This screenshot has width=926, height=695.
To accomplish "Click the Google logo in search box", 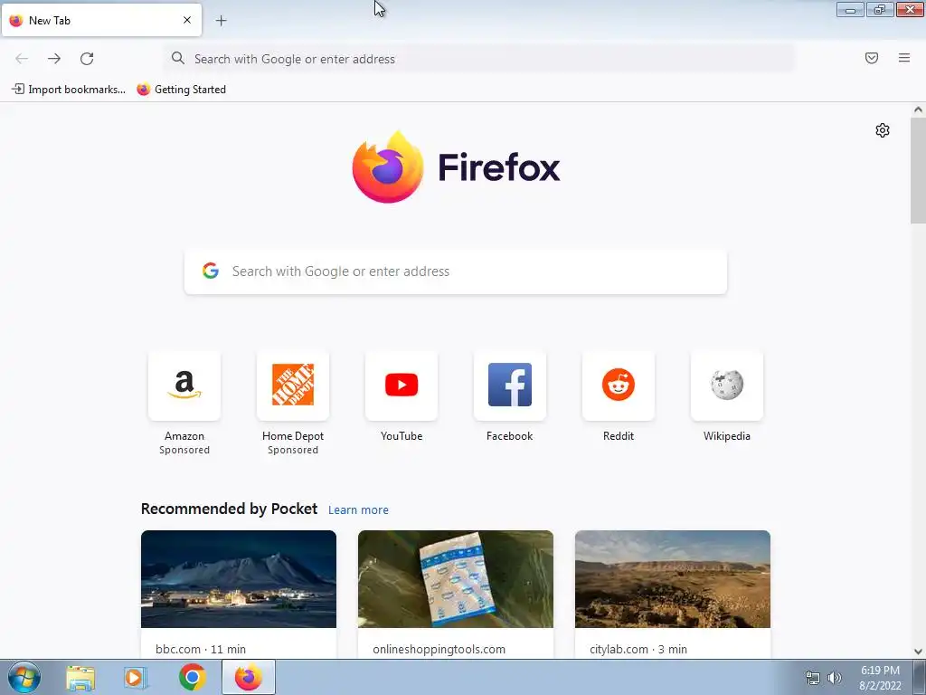I will coord(210,271).
